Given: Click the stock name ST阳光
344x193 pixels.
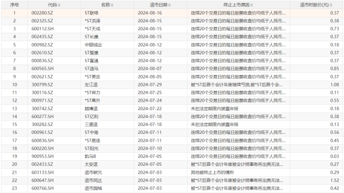Looking at the screenshot, I should pyautogui.click(x=91, y=148).
